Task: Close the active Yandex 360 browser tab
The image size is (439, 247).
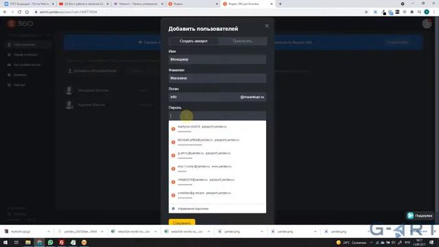Action: pos(272,4)
